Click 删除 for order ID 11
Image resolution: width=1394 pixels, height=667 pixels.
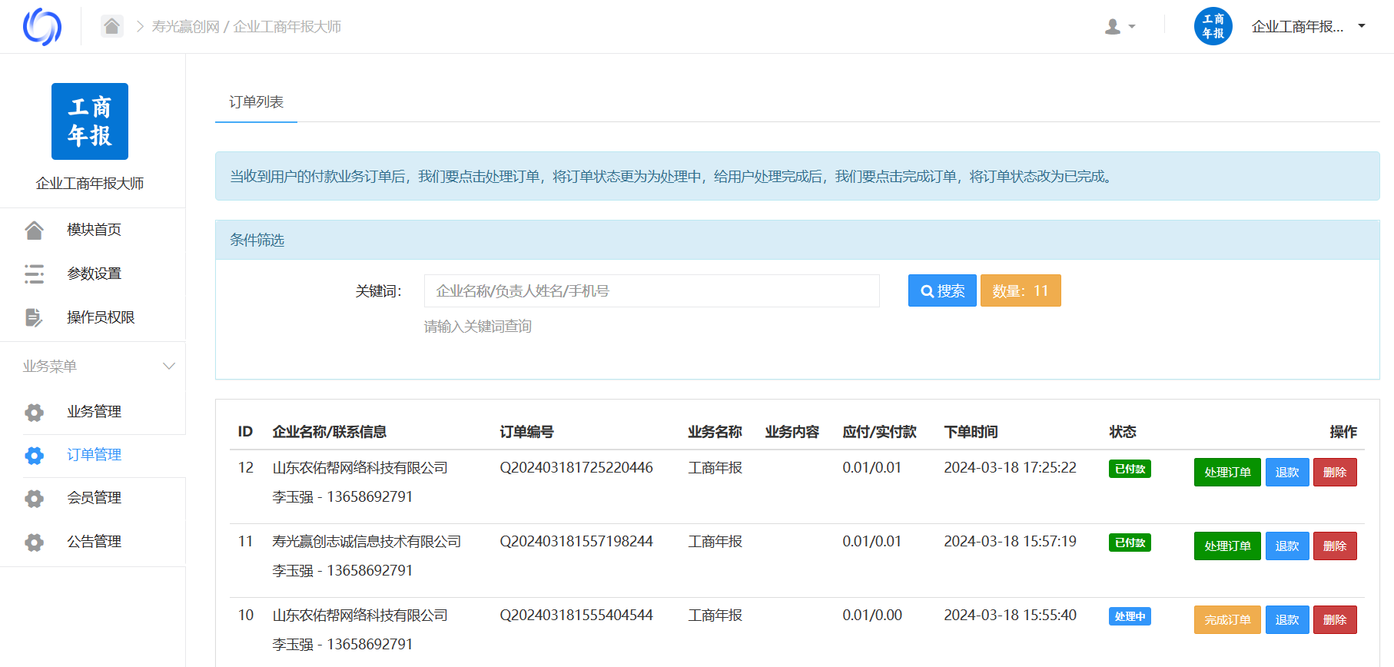click(1335, 546)
